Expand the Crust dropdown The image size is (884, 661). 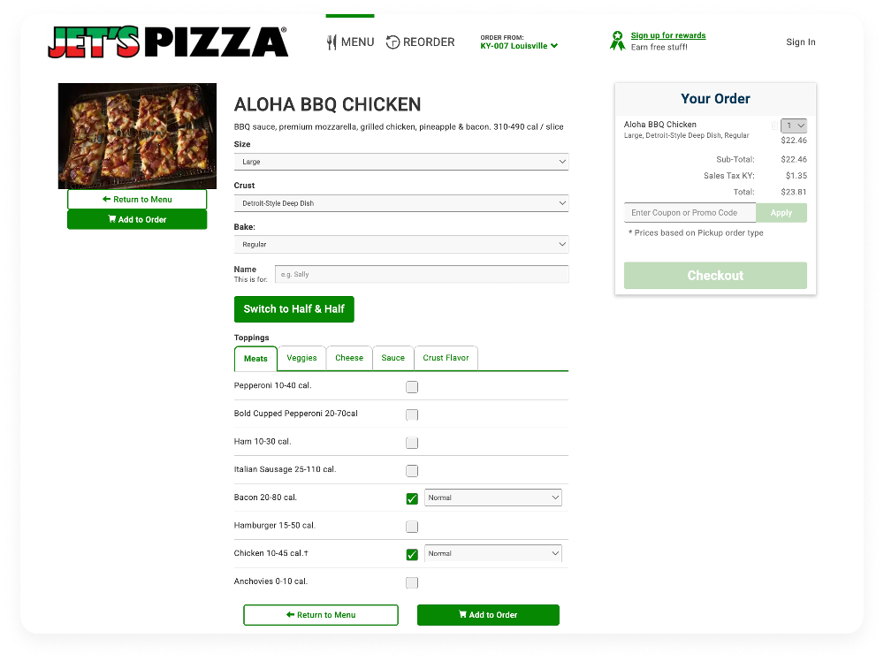[400, 203]
